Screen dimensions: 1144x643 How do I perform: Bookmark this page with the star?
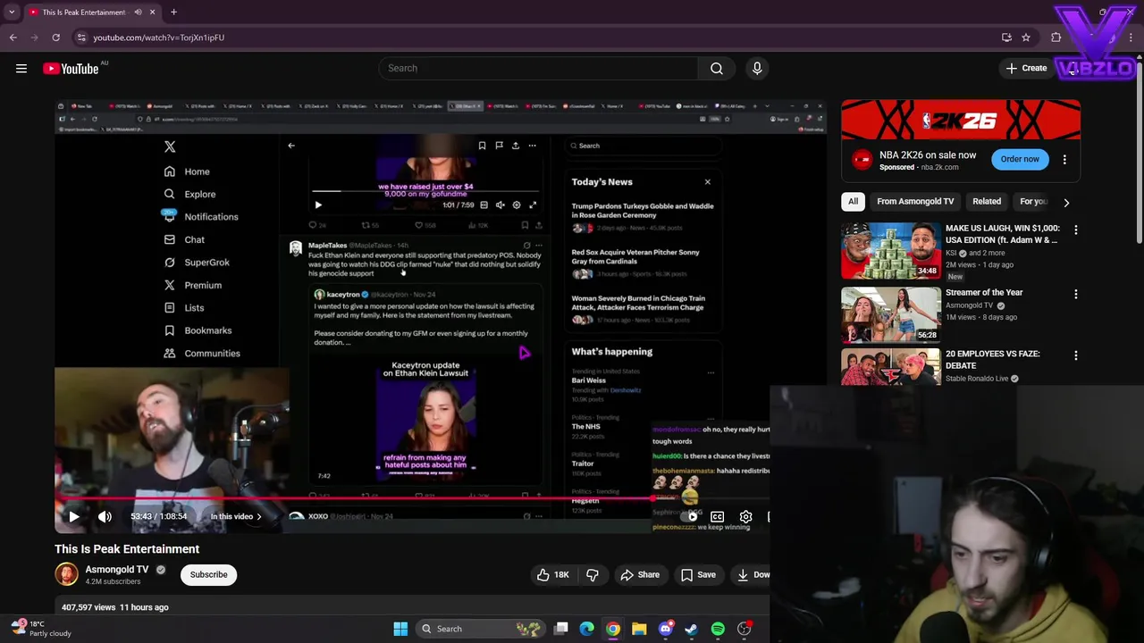pyautogui.click(x=1026, y=38)
